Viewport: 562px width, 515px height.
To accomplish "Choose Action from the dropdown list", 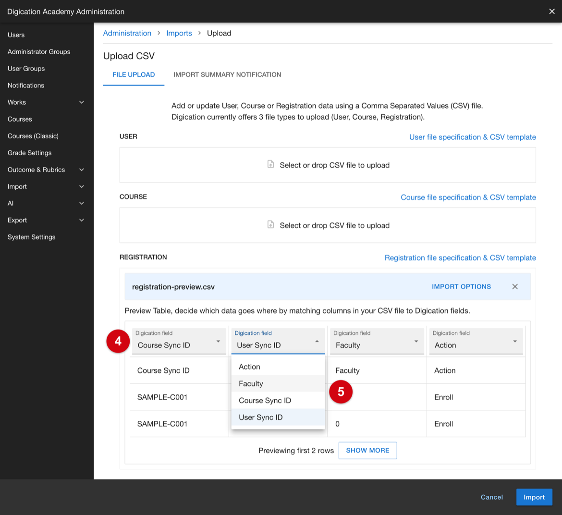I will [278, 367].
